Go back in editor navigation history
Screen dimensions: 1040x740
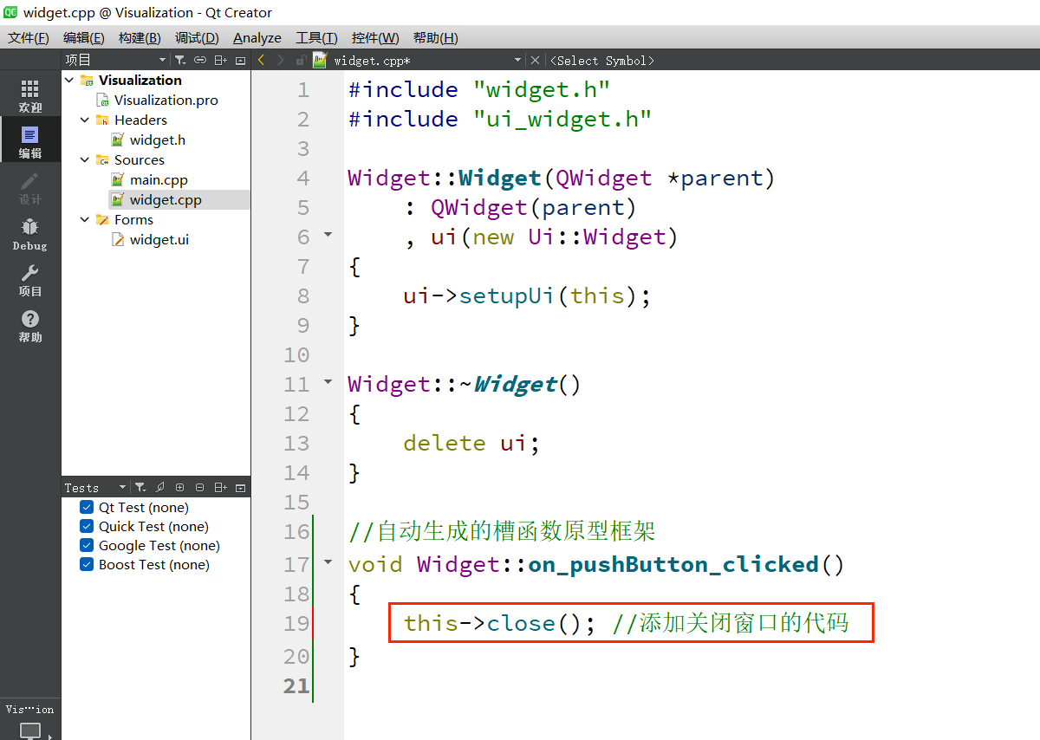(x=261, y=60)
